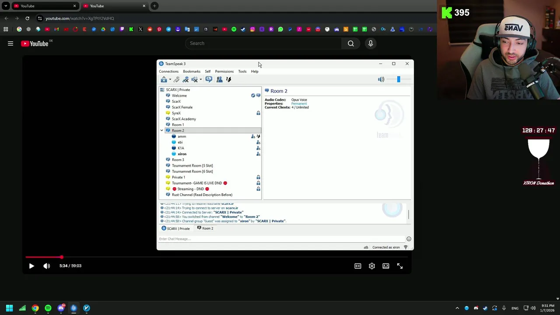560x315 pixels.
Task: Click the lock icon on Private 1 channel
Action: pyautogui.click(x=258, y=177)
